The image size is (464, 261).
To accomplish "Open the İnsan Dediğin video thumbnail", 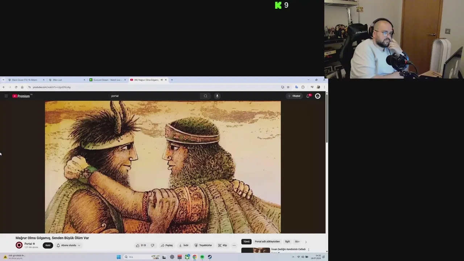I will [256, 250].
